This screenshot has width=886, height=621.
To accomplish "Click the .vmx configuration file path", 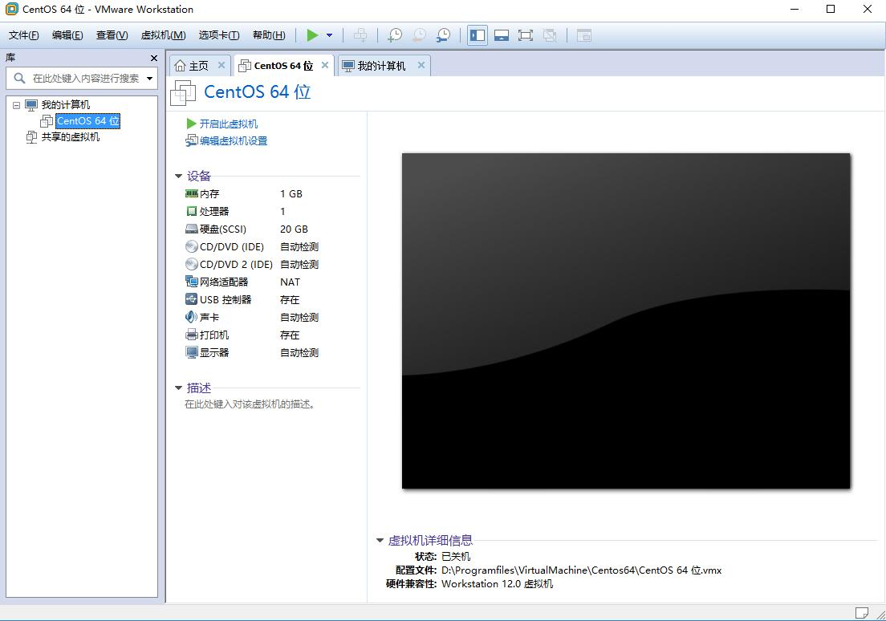I will click(581, 570).
